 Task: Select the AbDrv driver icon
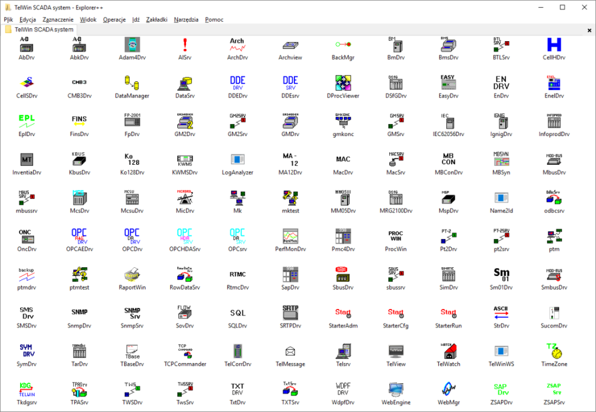[x=27, y=45]
